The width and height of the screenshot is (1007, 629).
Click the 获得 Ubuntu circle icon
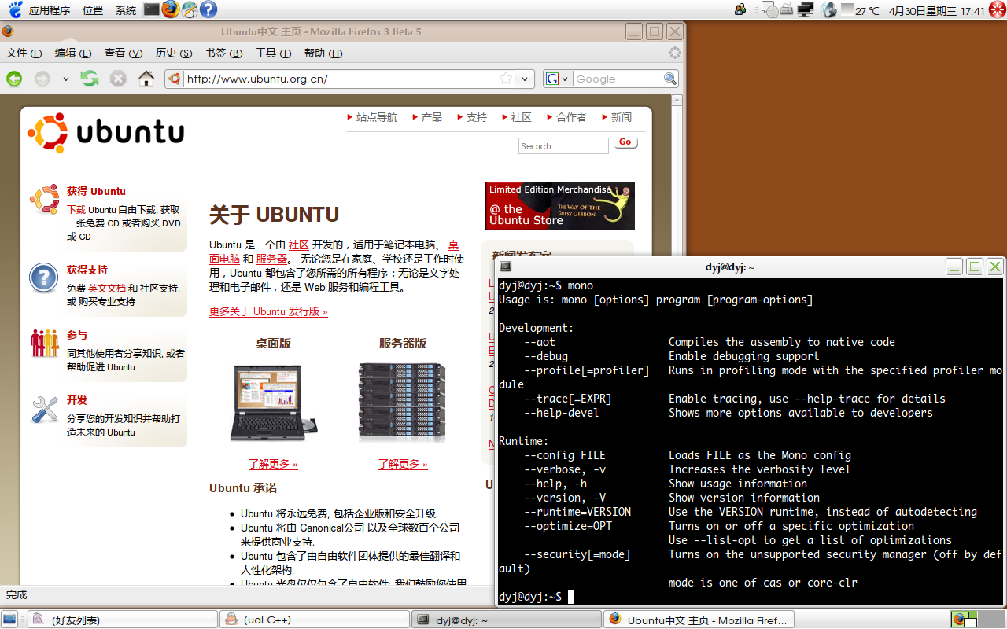click(x=44, y=199)
